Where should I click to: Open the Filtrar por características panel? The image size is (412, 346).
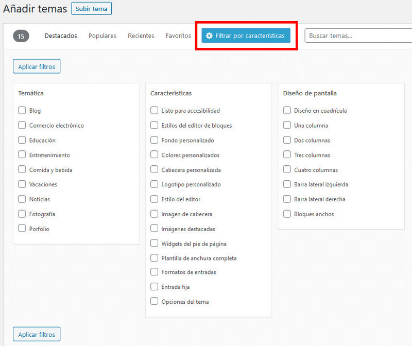click(245, 36)
